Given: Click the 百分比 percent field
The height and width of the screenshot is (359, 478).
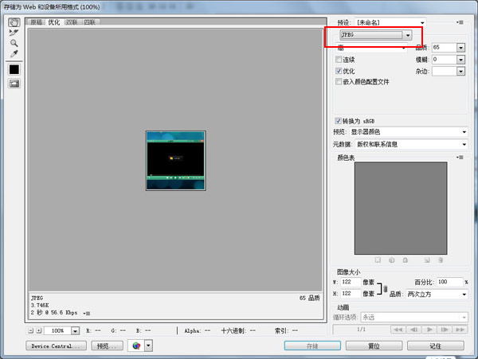Looking at the screenshot, I should click(449, 282).
